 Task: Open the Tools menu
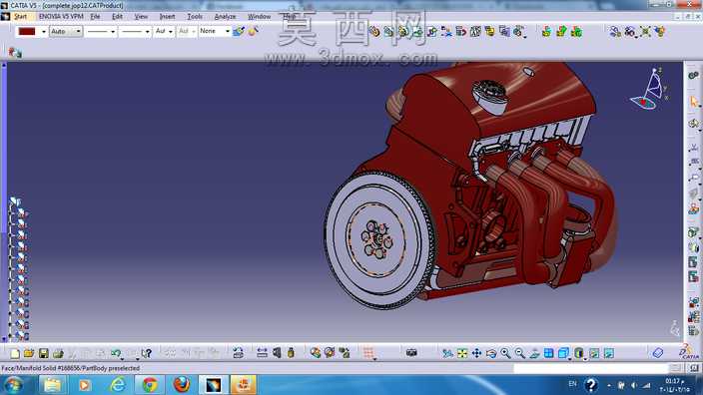[195, 17]
